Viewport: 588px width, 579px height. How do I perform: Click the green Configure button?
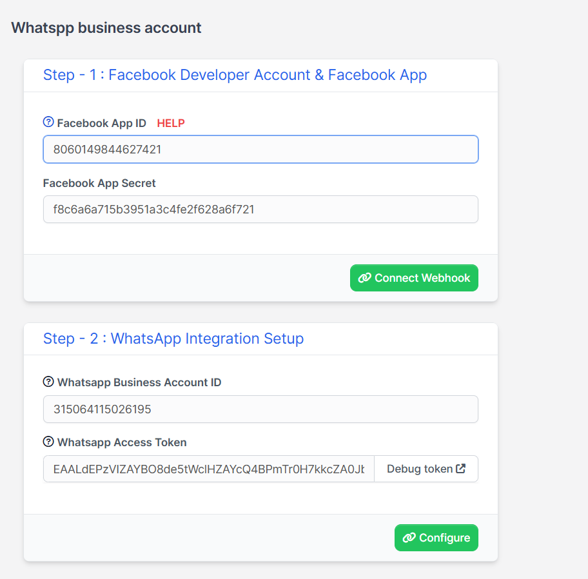click(x=436, y=538)
